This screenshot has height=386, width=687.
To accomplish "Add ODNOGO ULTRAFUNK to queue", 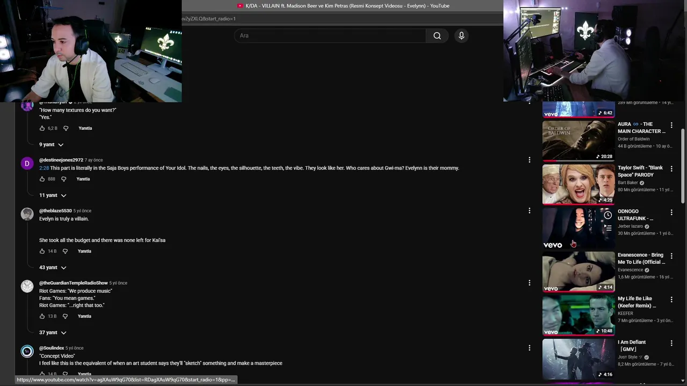I will 608,228.
